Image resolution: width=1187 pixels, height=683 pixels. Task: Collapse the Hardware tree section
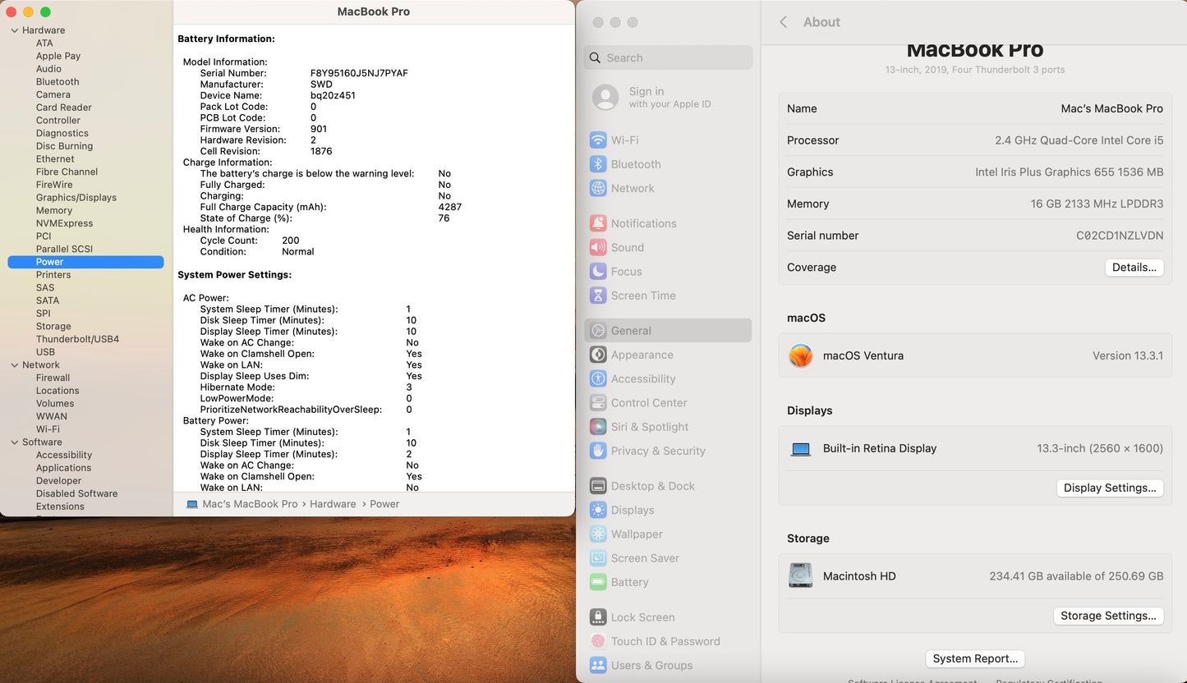[x=14, y=30]
